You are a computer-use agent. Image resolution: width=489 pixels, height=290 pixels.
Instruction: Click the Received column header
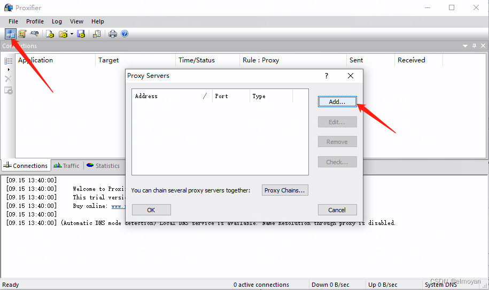click(x=418, y=60)
